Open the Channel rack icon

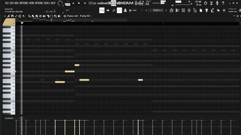[x=183, y=10]
